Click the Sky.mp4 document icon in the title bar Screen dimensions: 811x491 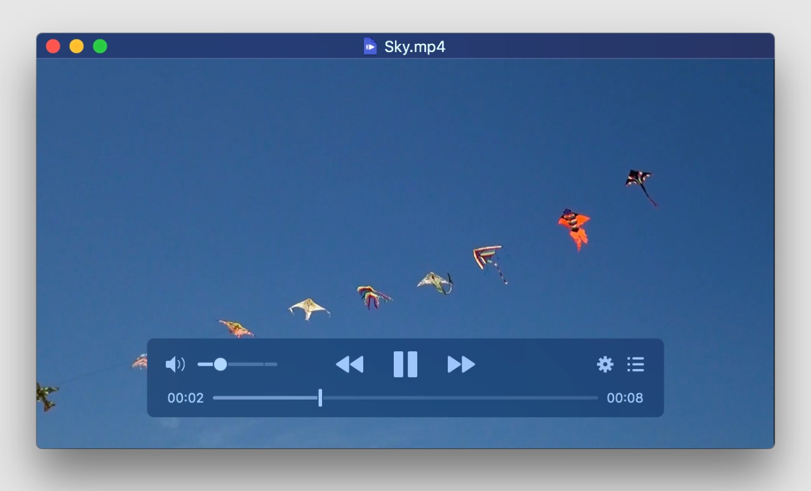(371, 46)
